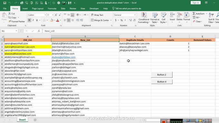Screen dimensions: 219x123
Task: Apply the Accounting dollar format
Action: pos(116,20)
